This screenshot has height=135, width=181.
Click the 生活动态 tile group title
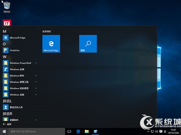[47, 31]
